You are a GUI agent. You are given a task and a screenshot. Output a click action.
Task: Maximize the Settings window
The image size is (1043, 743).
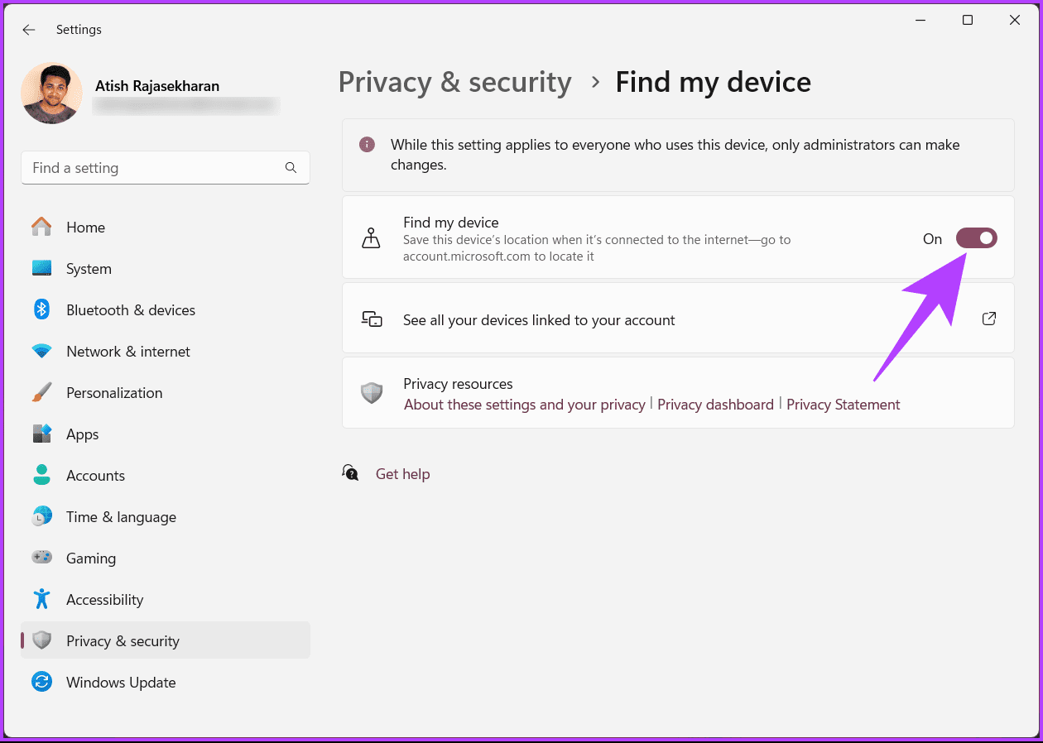pyautogui.click(x=968, y=21)
